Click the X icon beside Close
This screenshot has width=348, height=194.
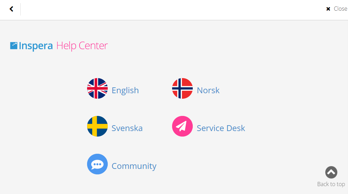[x=328, y=9]
